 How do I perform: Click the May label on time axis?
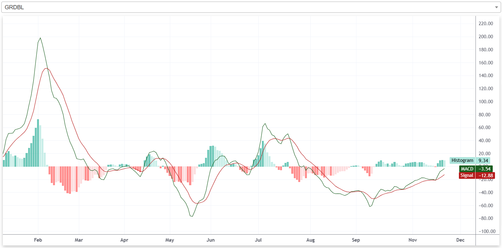[170, 240]
